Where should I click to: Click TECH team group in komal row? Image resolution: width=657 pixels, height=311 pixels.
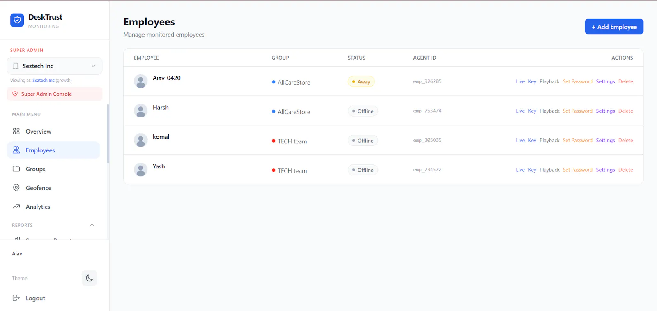point(289,141)
